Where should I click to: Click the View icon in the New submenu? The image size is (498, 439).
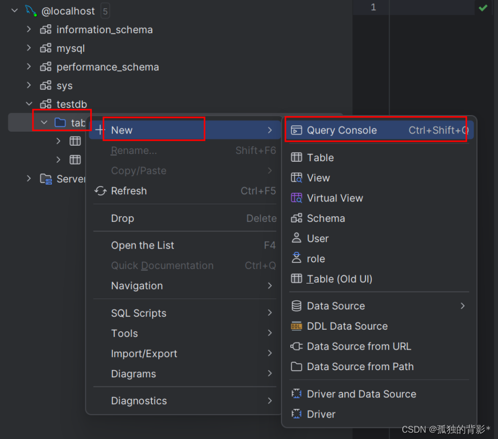pos(297,177)
